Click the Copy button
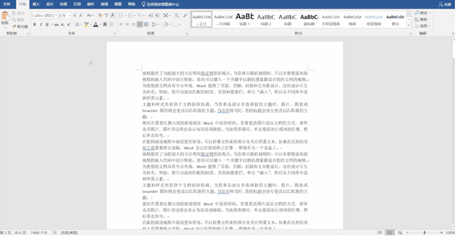This screenshot has width=455, height=236. [x=18, y=20]
